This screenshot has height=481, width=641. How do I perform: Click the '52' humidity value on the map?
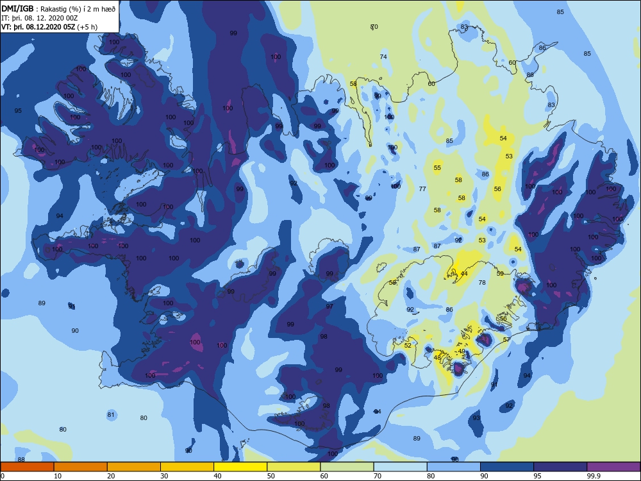[x=408, y=345]
